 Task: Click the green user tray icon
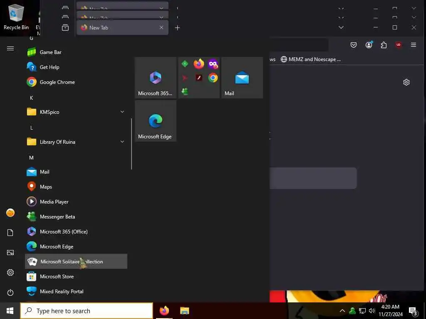pos(352,311)
